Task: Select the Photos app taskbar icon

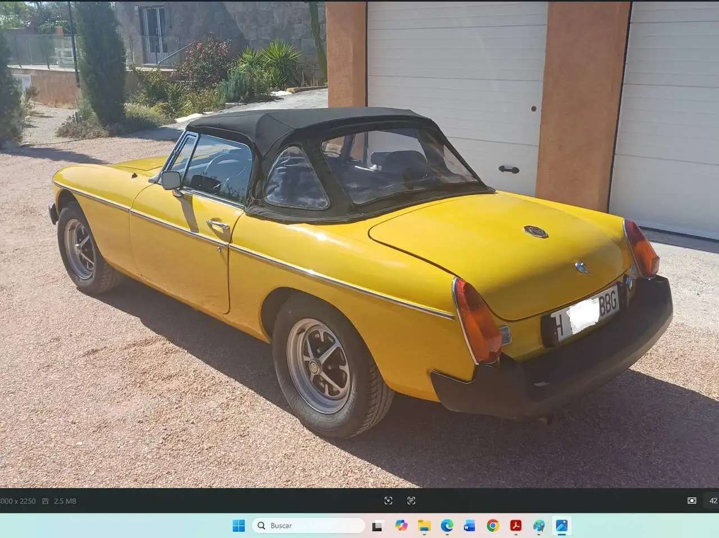Action: tap(562, 526)
